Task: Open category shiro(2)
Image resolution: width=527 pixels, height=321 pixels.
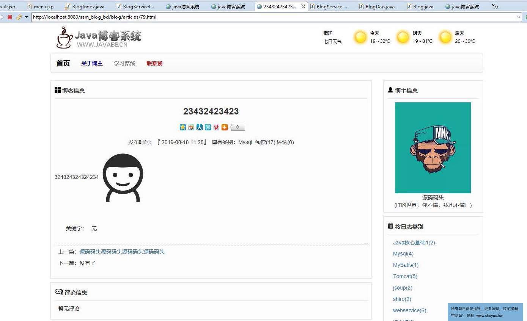Action: [x=402, y=299]
